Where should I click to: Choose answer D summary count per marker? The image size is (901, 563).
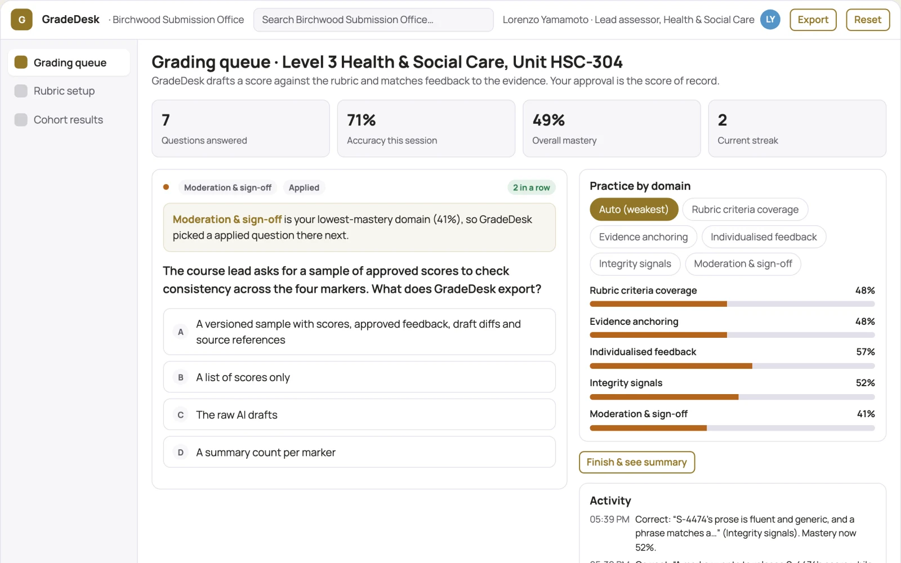pyautogui.click(x=359, y=452)
